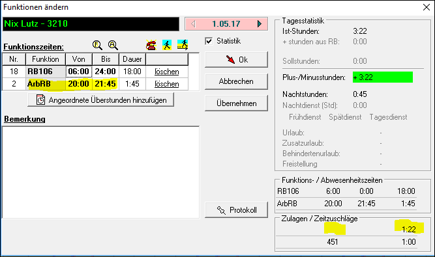Go to next day with right arrow
Screen dimensions: 435x257
tap(260, 24)
